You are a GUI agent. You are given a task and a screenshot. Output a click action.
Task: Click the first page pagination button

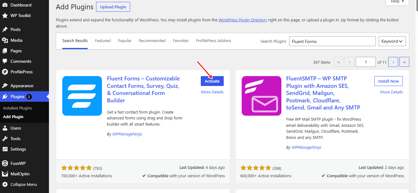tap(338, 62)
